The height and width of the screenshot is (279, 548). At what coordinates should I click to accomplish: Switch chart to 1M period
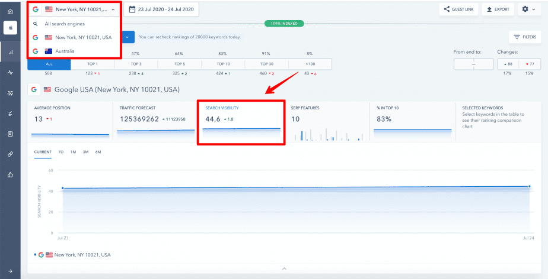[73, 153]
